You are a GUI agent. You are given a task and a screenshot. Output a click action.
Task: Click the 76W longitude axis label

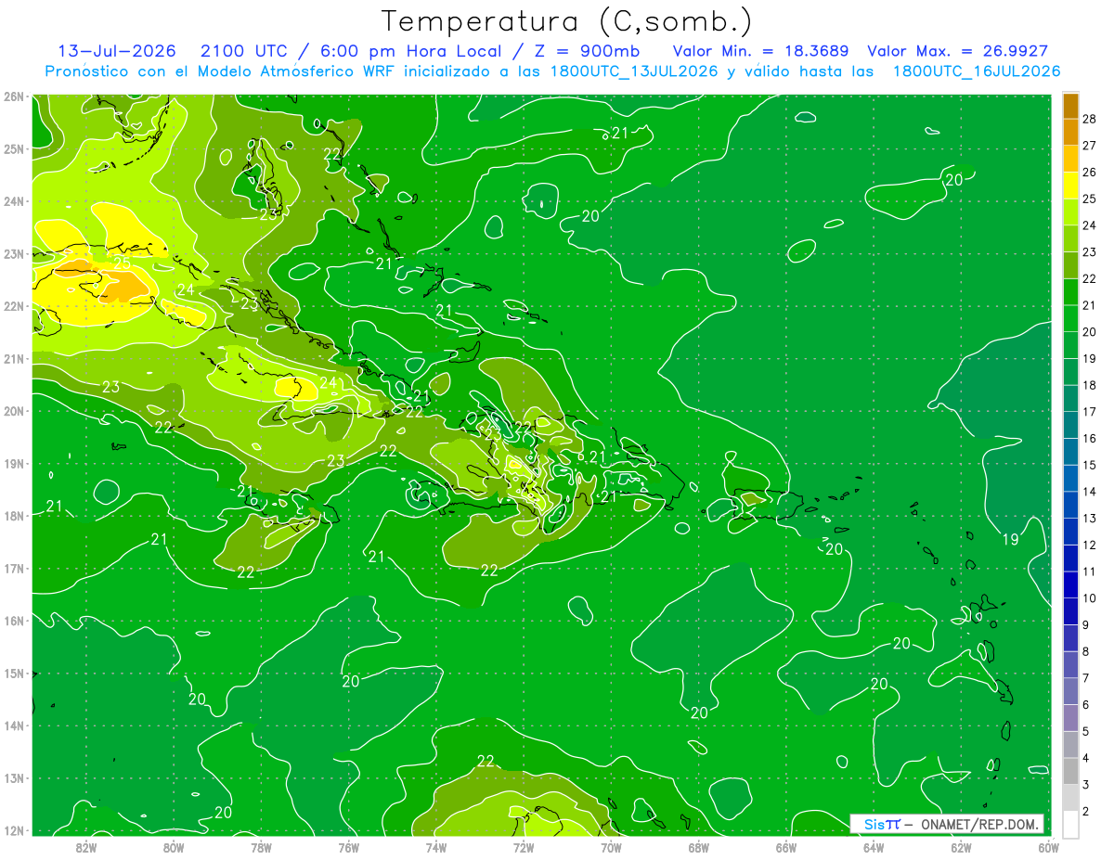coord(348,847)
